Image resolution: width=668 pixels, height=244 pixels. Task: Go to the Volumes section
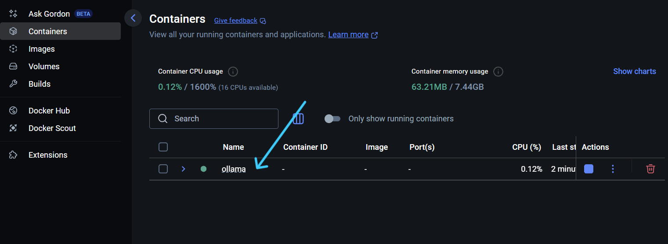click(60, 67)
